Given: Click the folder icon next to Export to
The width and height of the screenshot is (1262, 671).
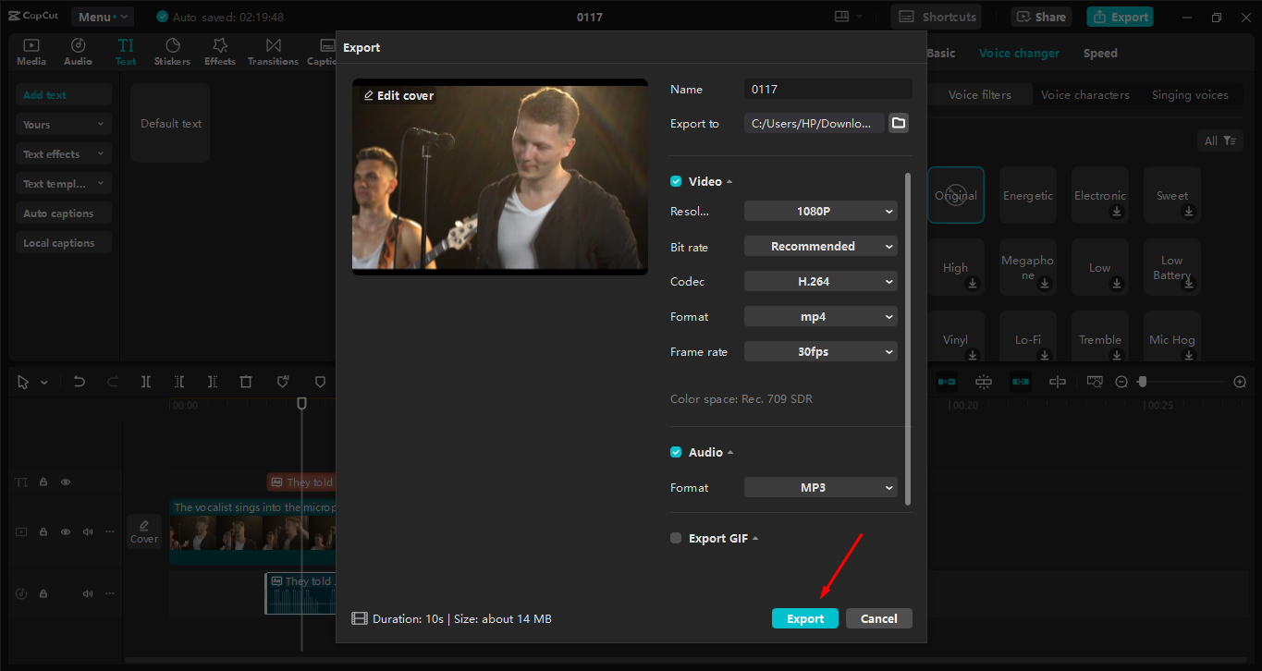Looking at the screenshot, I should pyautogui.click(x=898, y=122).
